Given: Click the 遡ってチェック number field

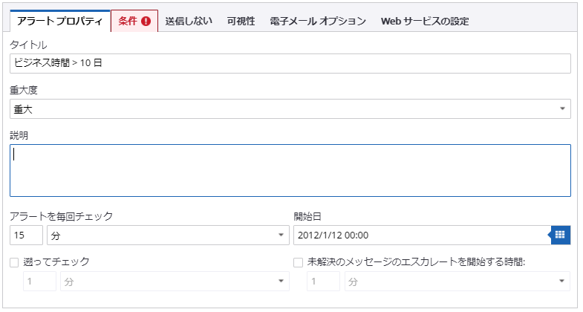Looking at the screenshot, I should coord(39,282).
